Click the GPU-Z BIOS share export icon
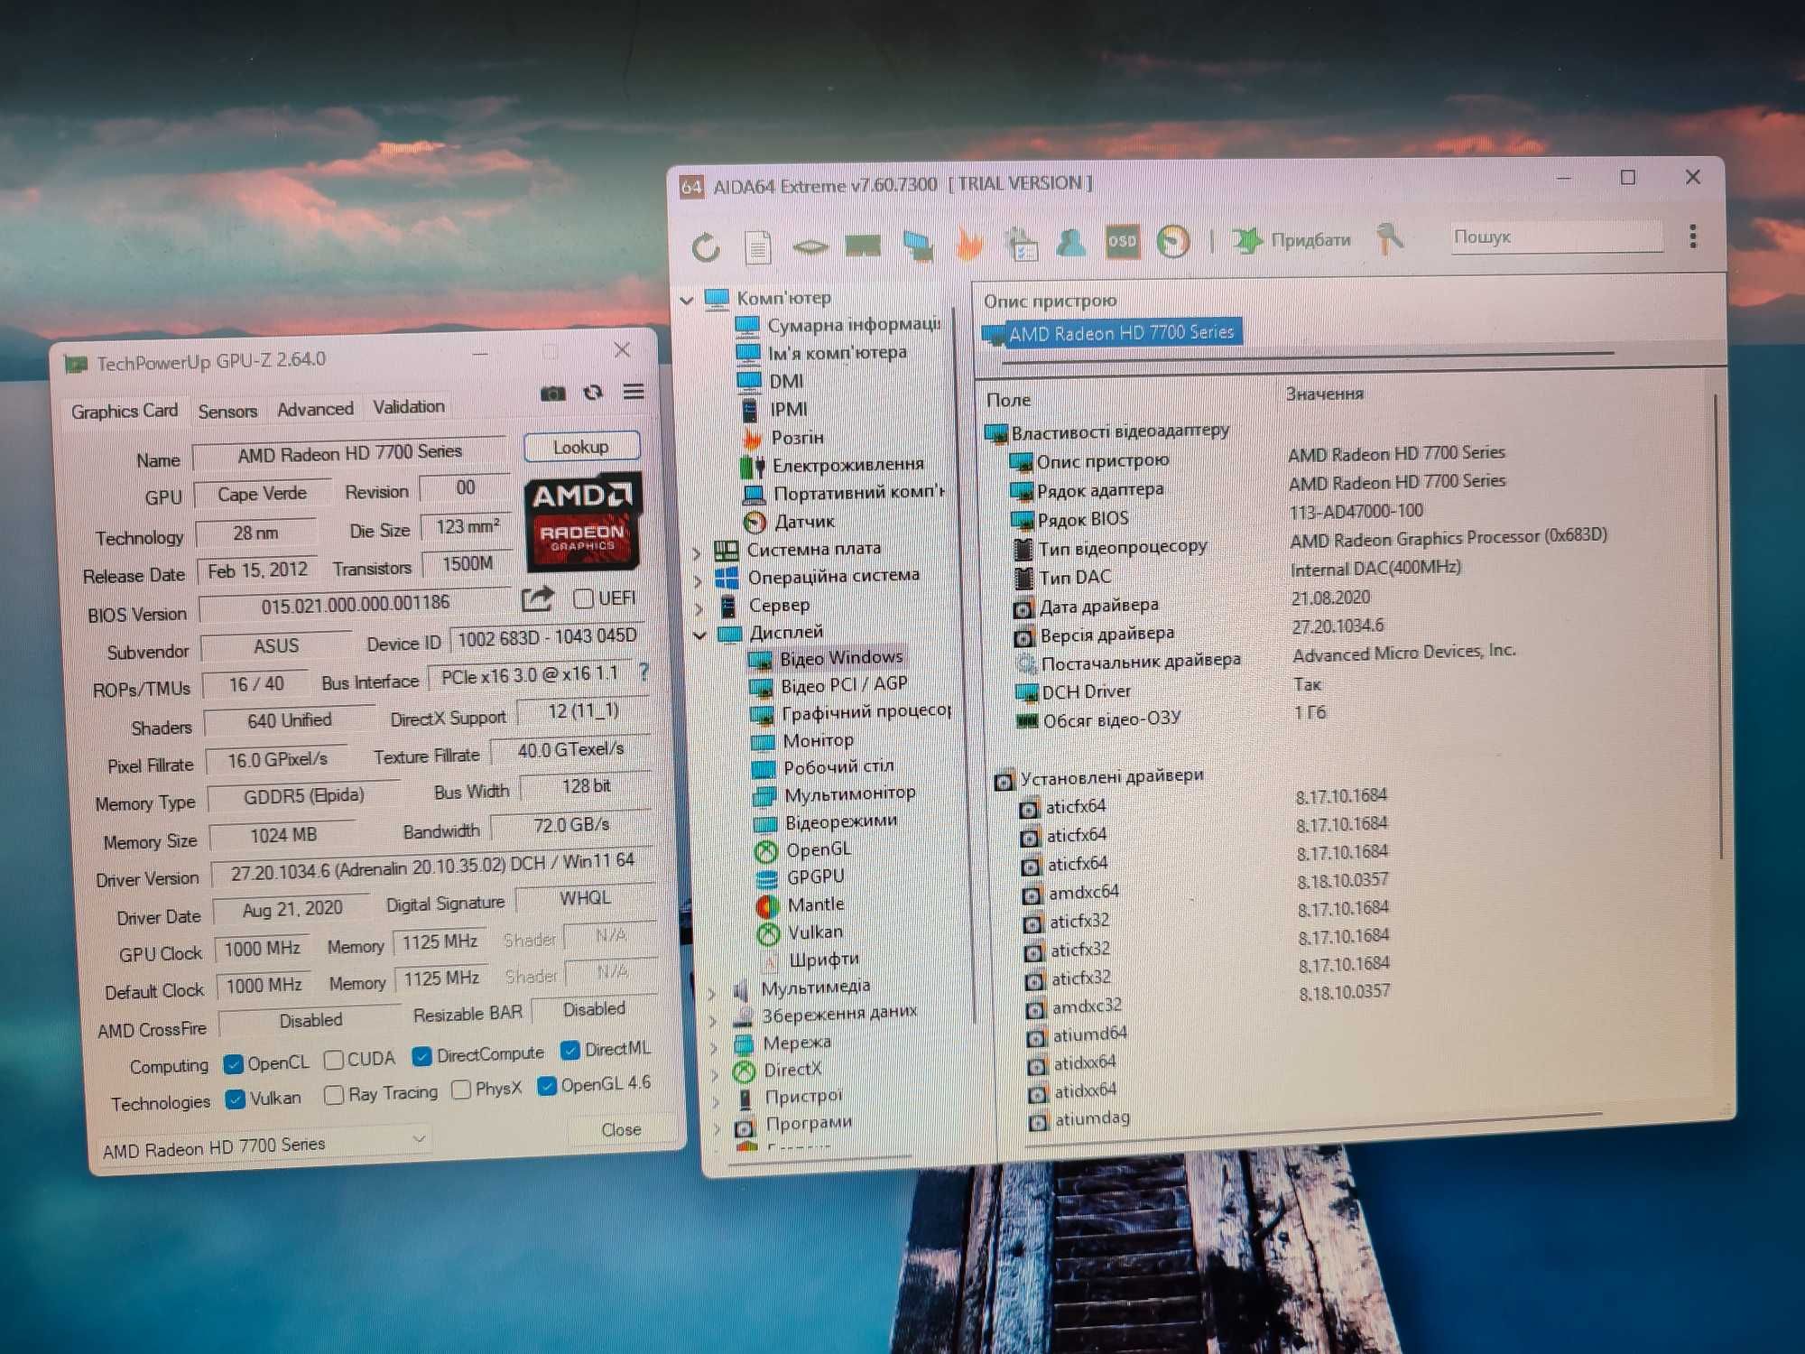 (537, 598)
